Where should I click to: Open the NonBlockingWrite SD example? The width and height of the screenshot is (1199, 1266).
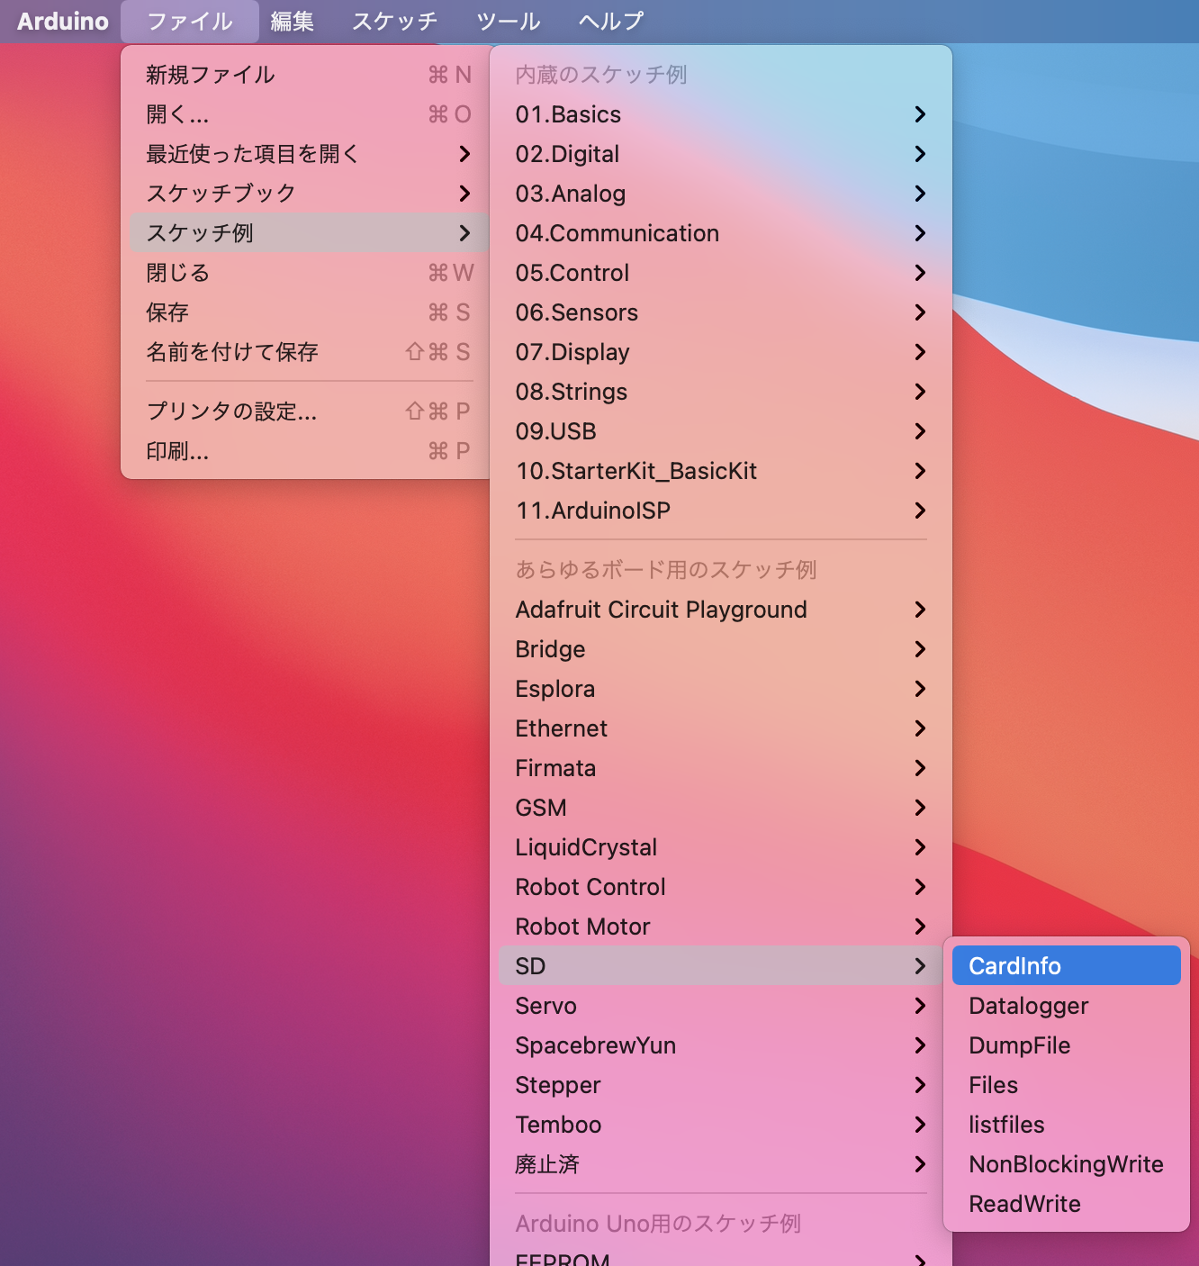click(x=1066, y=1164)
